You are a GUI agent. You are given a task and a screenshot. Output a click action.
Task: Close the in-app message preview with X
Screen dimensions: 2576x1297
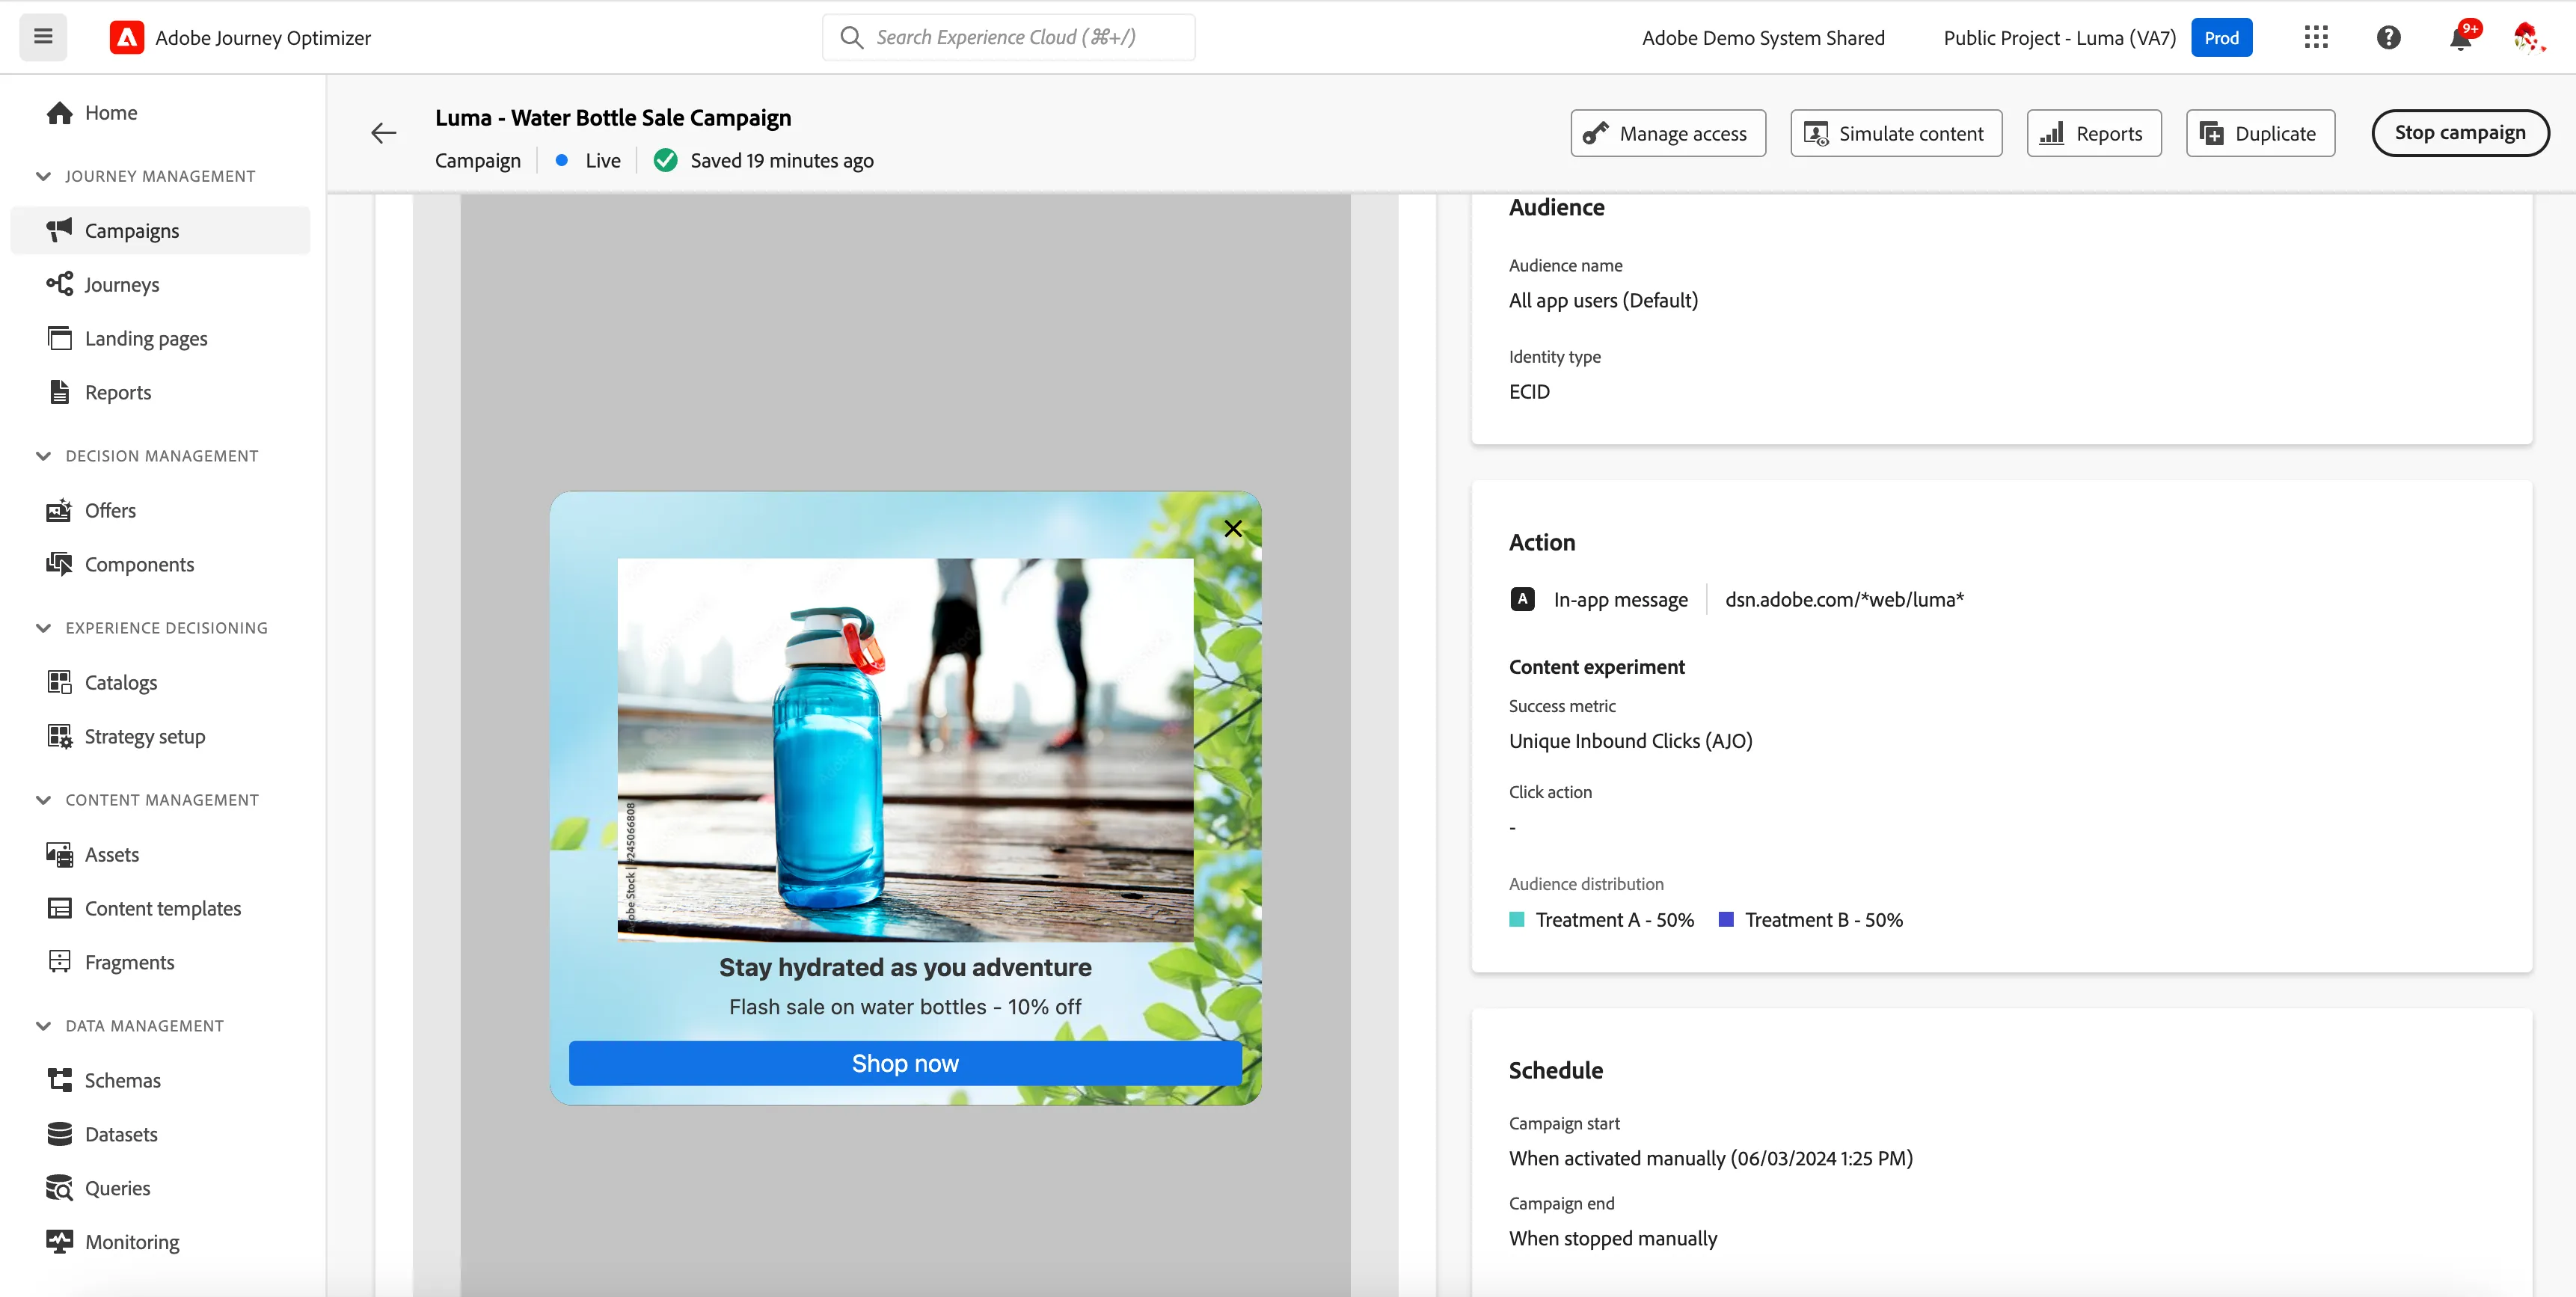[x=1233, y=528]
